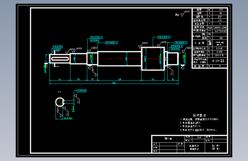
Task: Click the 392 overall length dimension
Action: (x=114, y=83)
